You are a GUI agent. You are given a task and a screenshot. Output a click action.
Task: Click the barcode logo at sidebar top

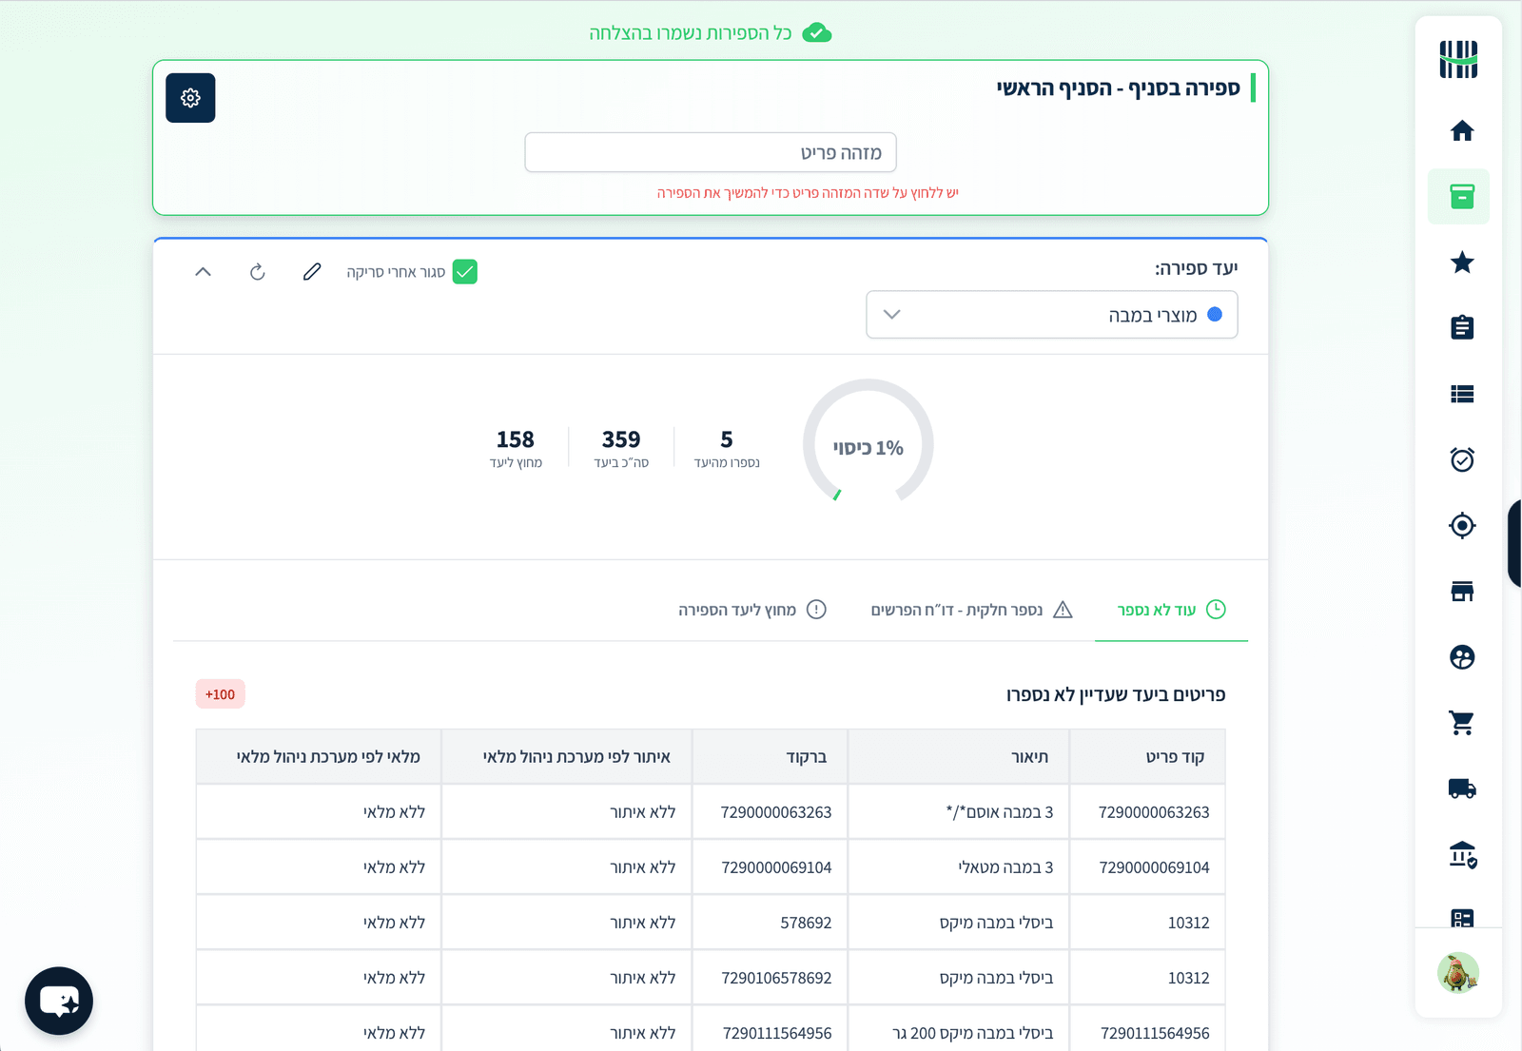1458,59
